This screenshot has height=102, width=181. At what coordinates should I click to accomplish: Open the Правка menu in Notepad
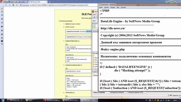coord(106,7)
